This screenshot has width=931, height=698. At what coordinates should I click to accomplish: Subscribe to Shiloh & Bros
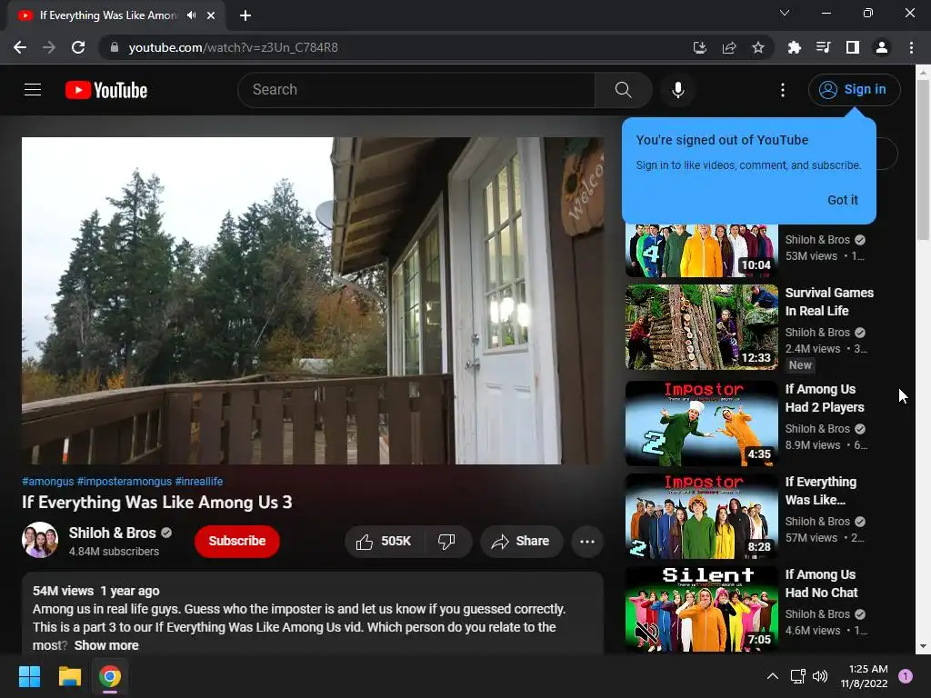[237, 542]
